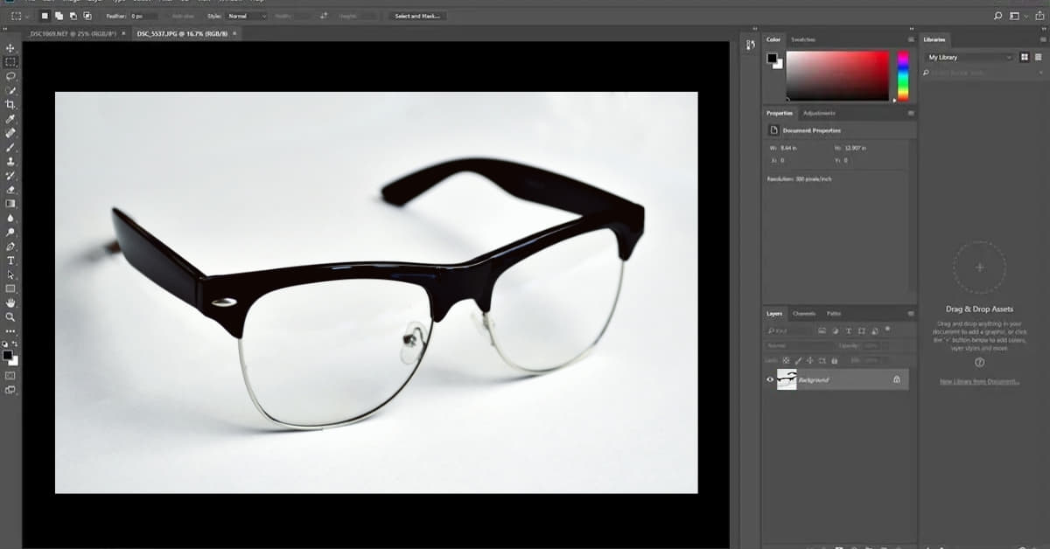Open the Layers blend mode dropdown
This screenshot has width=1050, height=549.
798,345
